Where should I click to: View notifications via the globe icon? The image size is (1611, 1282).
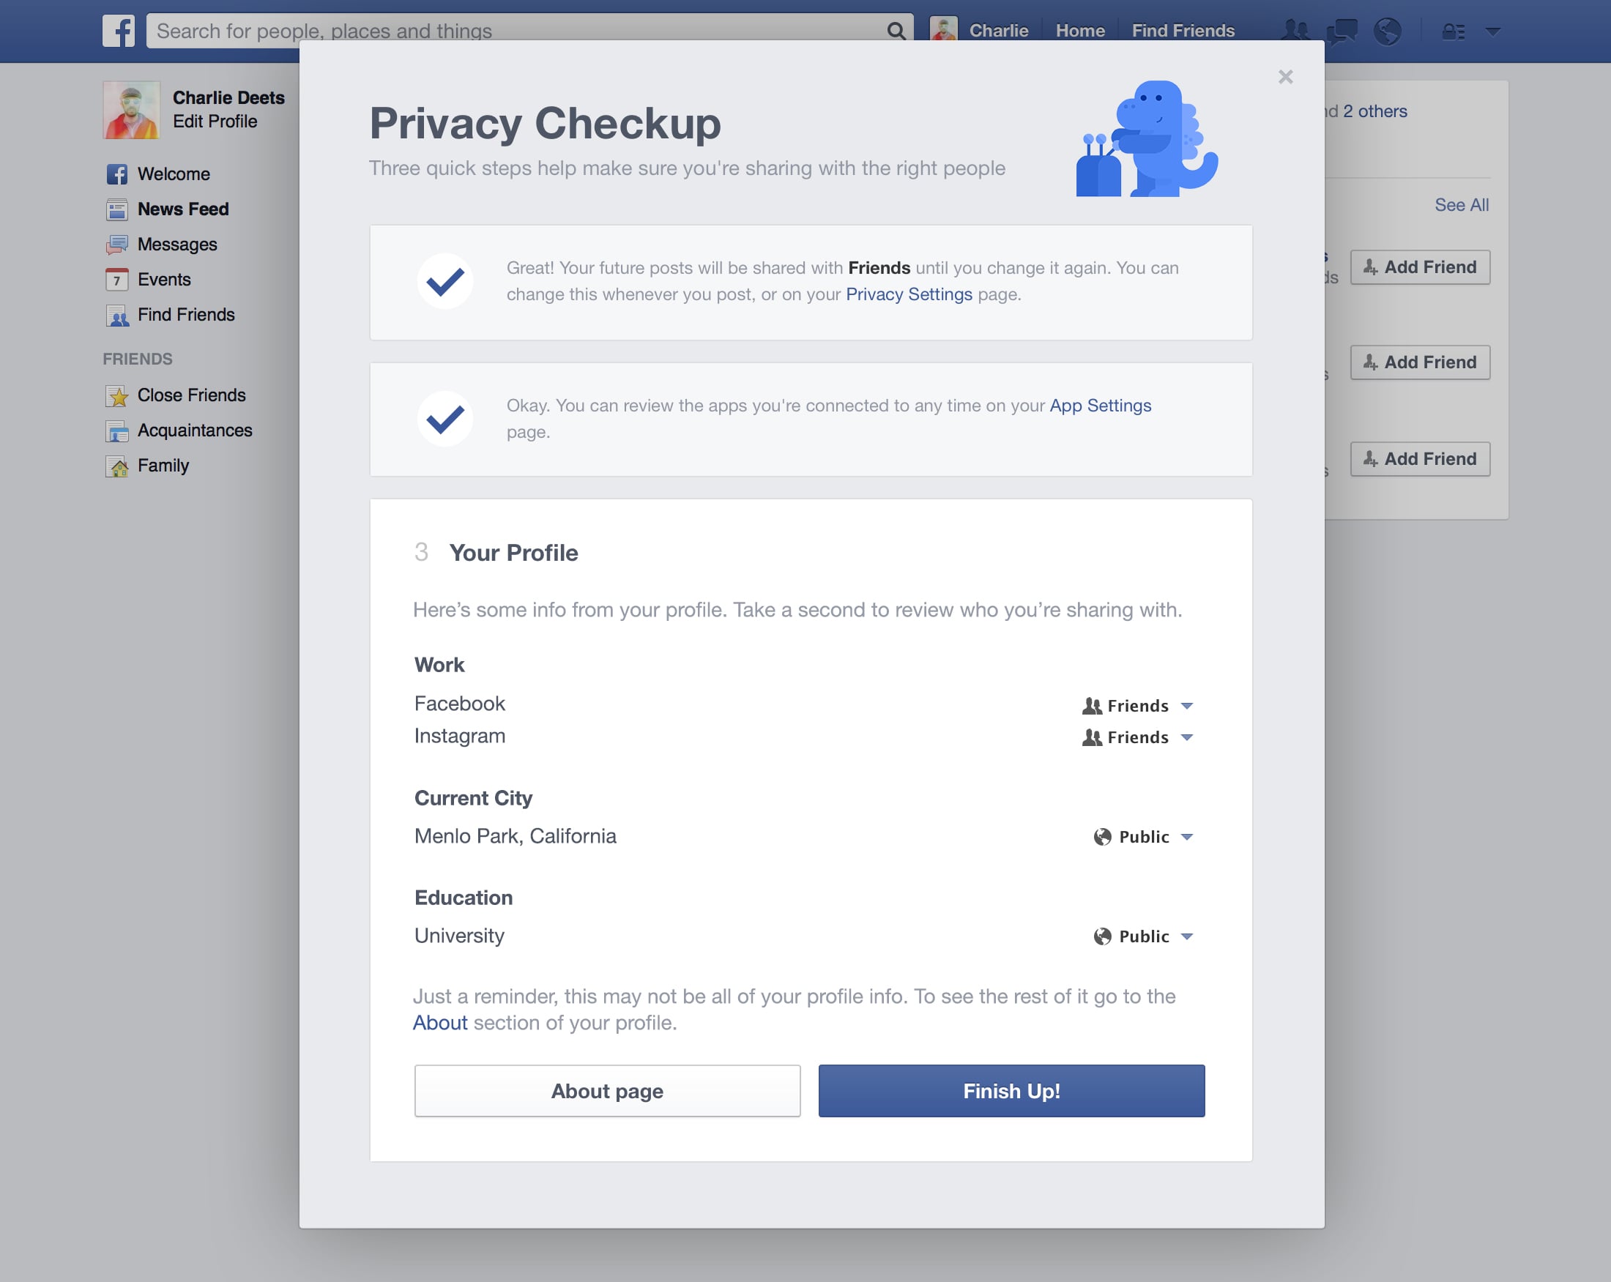pyautogui.click(x=1388, y=31)
